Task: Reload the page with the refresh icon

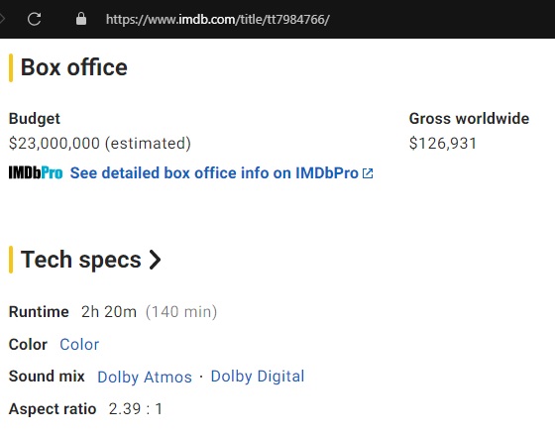Action: (x=35, y=19)
